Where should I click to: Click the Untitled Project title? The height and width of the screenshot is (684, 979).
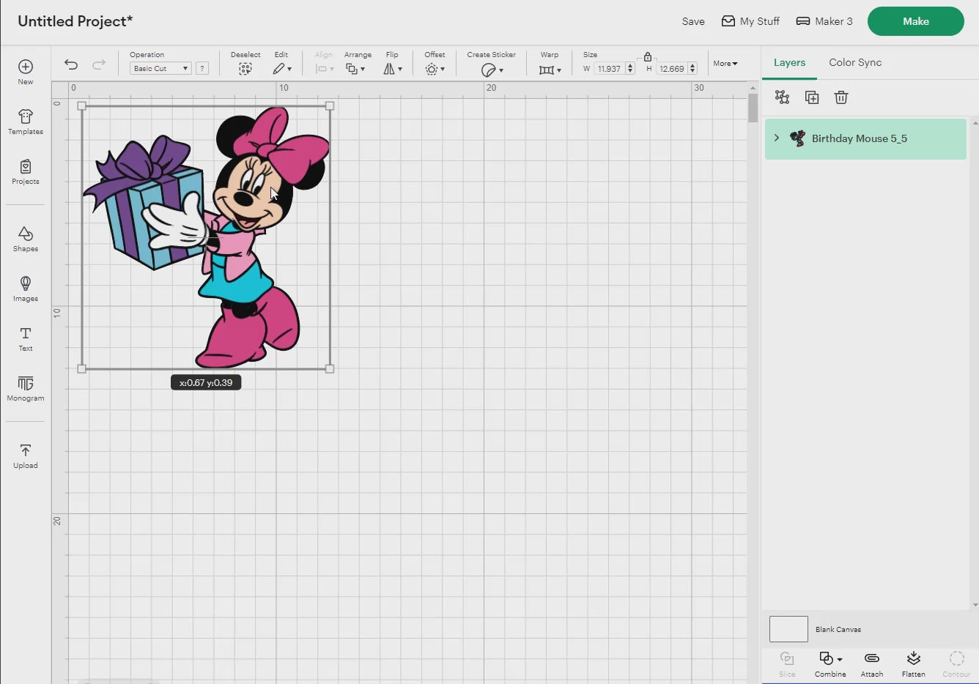75,21
